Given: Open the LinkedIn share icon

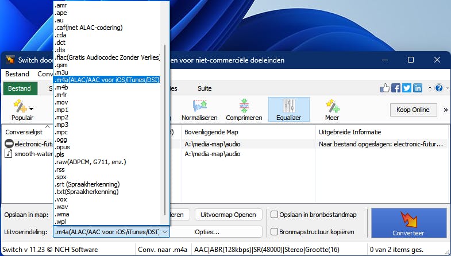Looking at the screenshot, I should [x=418, y=88].
